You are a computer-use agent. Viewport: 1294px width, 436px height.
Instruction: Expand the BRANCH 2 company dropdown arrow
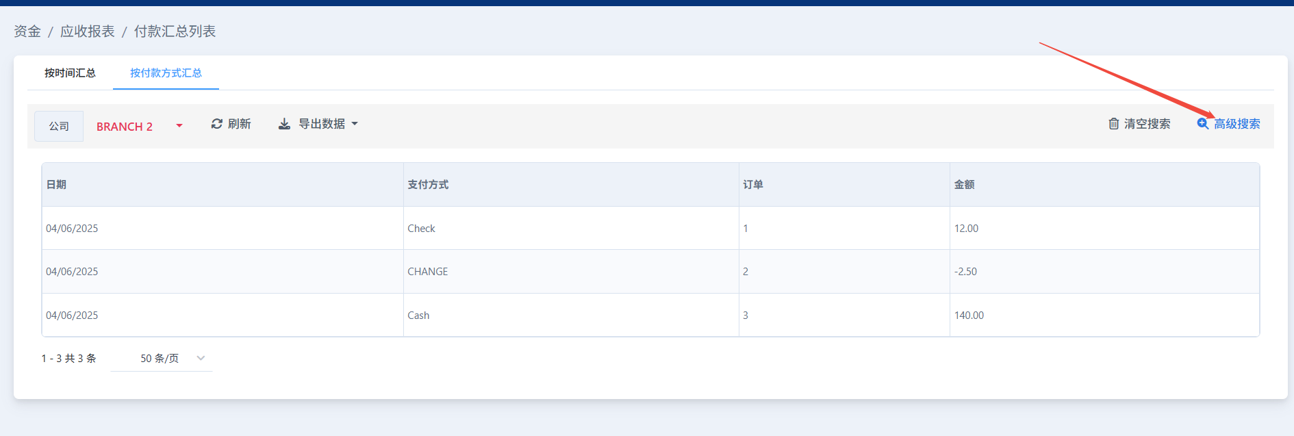[179, 126]
